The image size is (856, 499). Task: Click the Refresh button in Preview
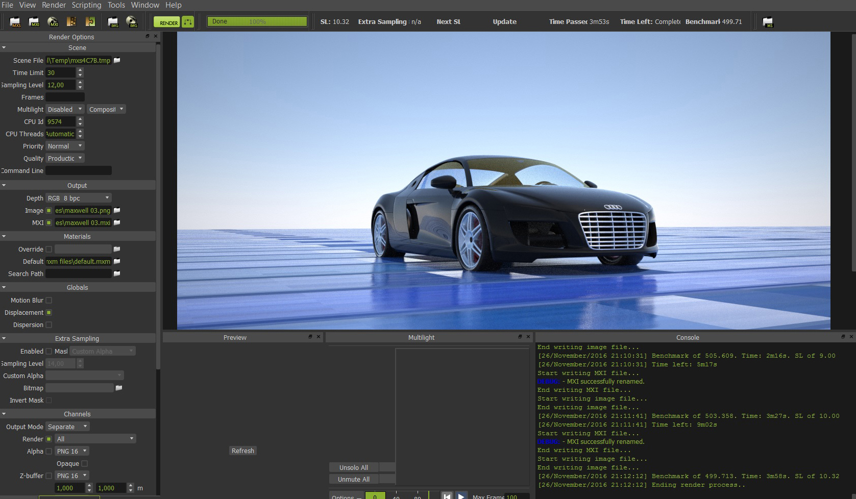(243, 451)
